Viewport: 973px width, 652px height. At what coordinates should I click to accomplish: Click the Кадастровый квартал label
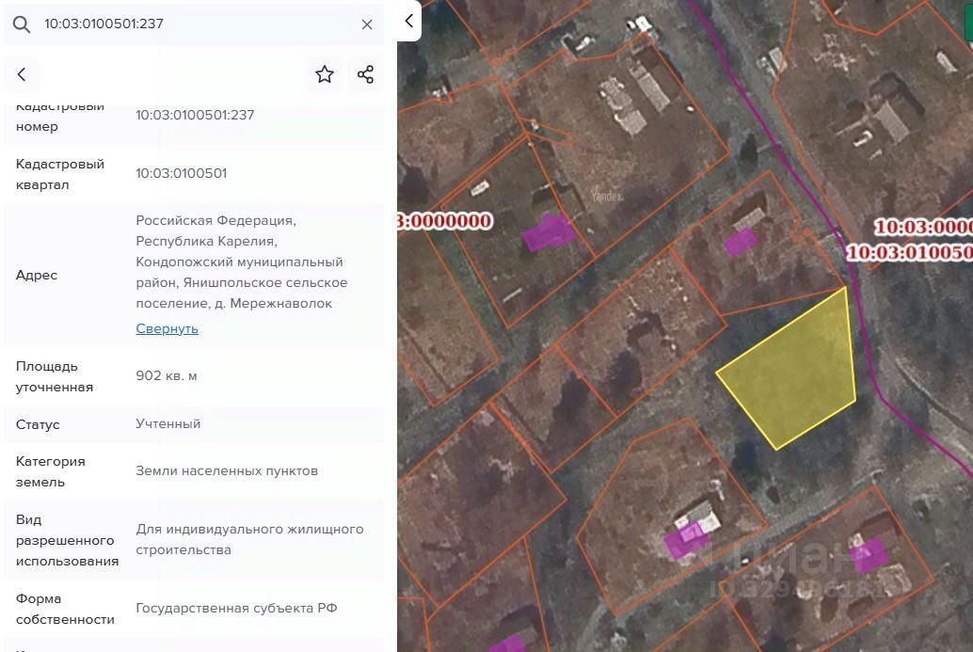click(x=60, y=174)
